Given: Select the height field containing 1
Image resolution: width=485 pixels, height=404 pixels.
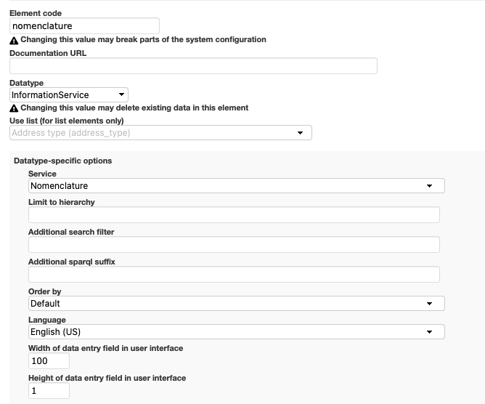Looking at the screenshot, I should tap(49, 391).
